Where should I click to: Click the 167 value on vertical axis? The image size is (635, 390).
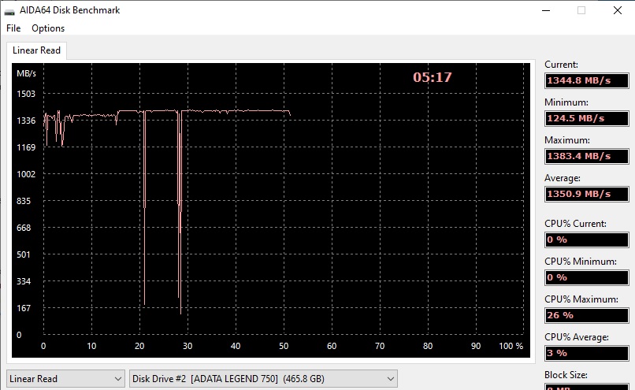point(24,308)
